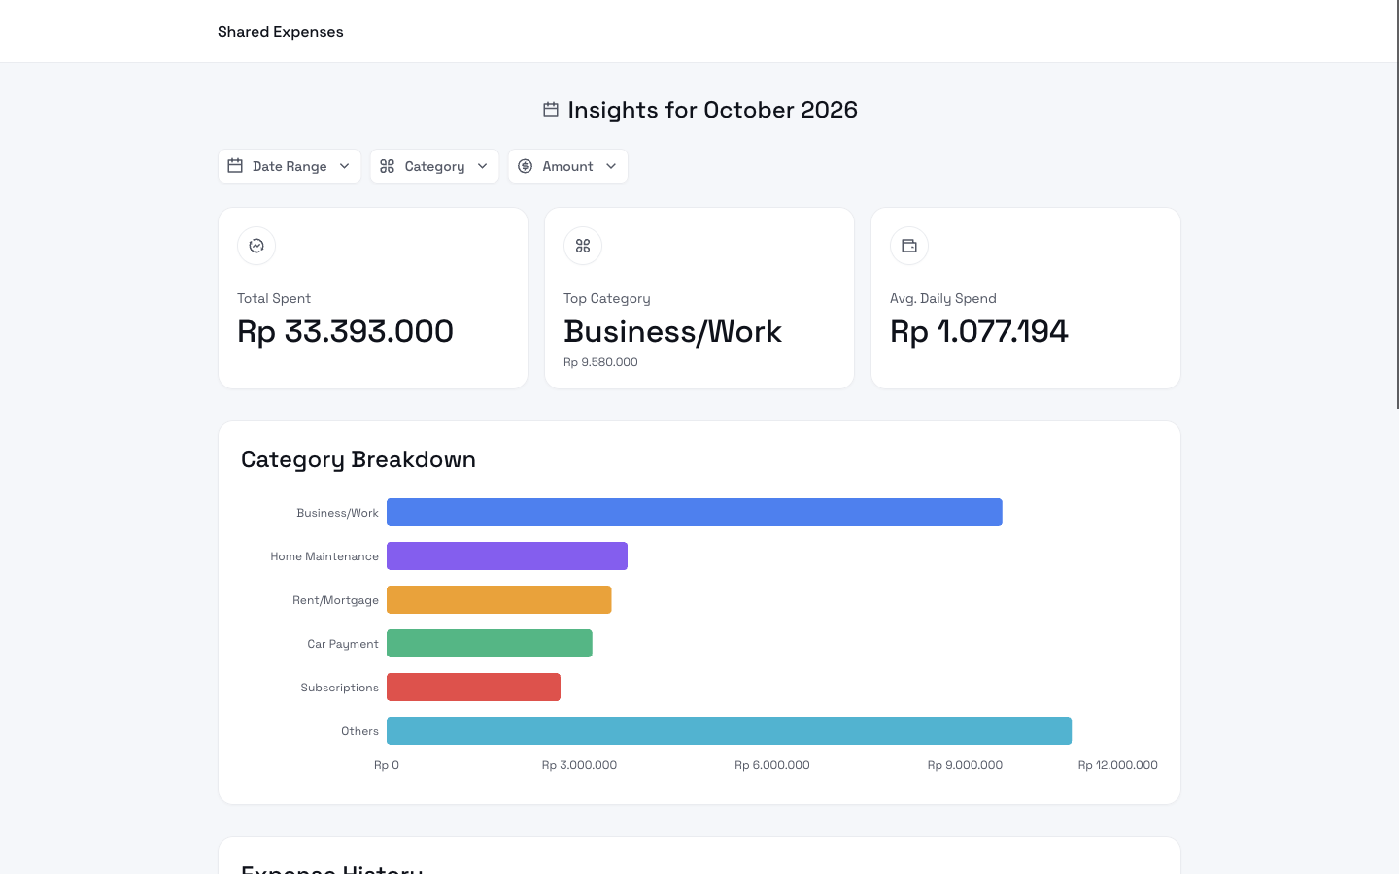Click the grid icon in Category filter
Viewport: 1399px width, 874px height.
(x=387, y=166)
